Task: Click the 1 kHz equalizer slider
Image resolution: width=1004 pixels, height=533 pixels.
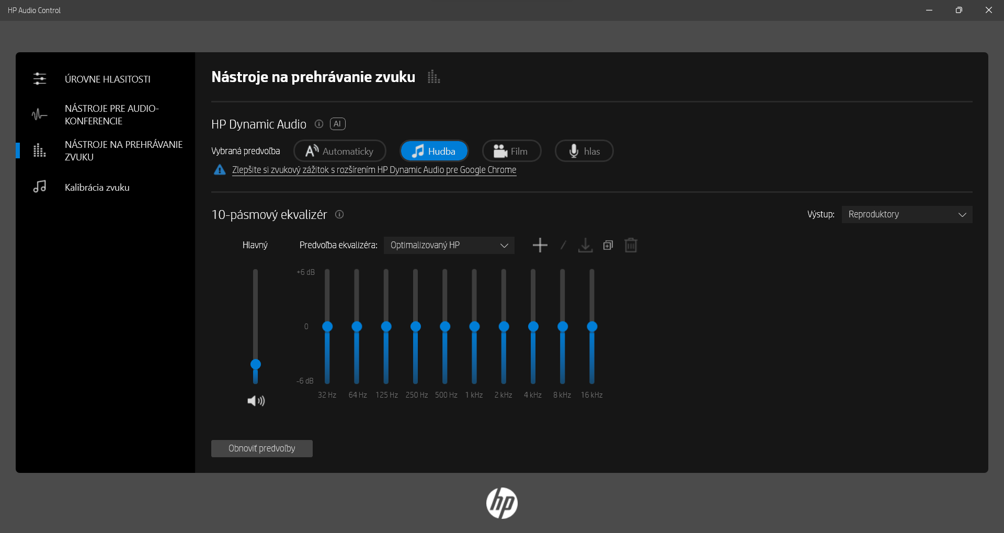Action: (x=474, y=326)
